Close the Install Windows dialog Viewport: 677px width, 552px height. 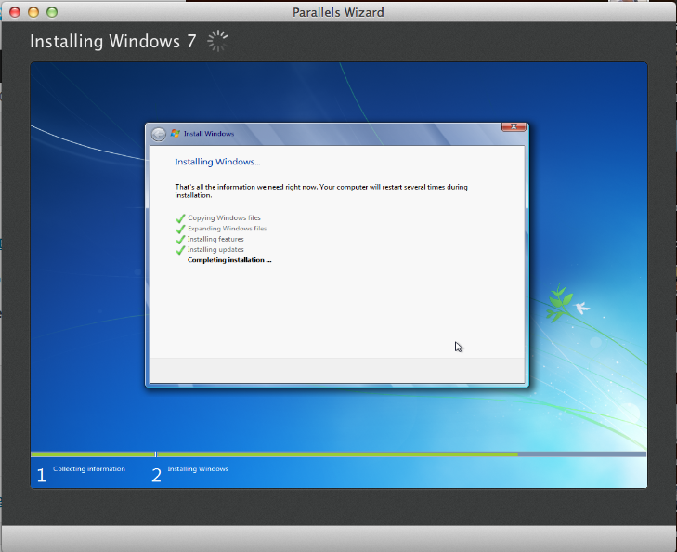pos(514,126)
